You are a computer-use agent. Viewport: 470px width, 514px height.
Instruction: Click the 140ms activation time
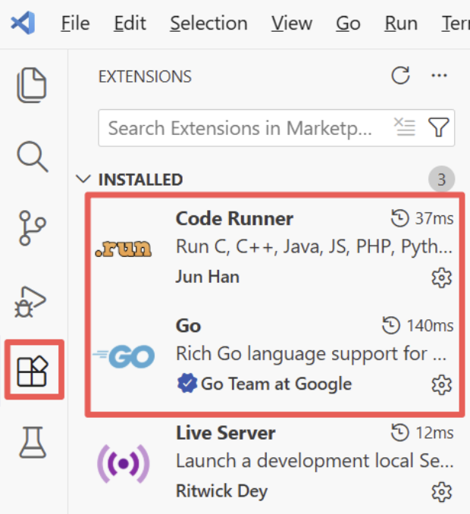[x=430, y=325]
